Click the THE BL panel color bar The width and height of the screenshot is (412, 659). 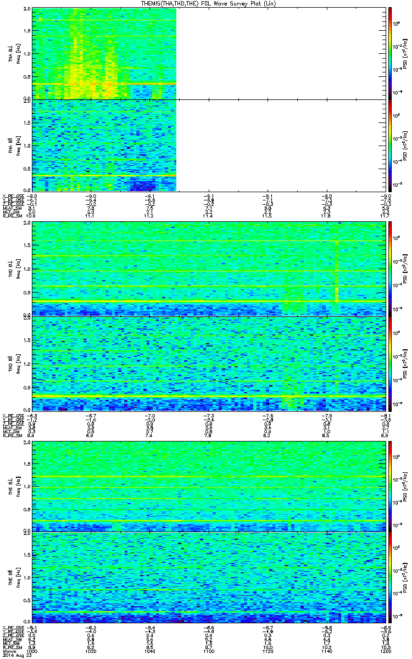click(x=390, y=485)
